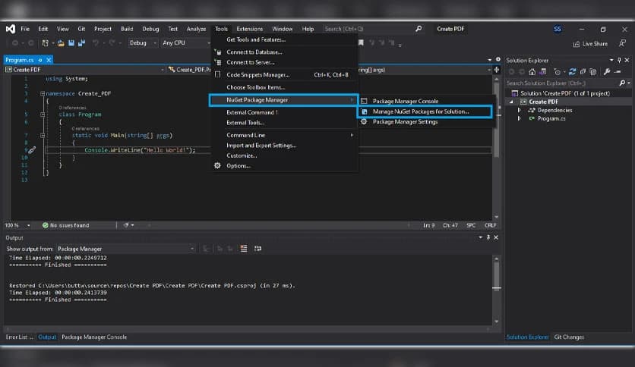
Task: Click the Search (Ctrl+Q) input field
Action: 373,29
